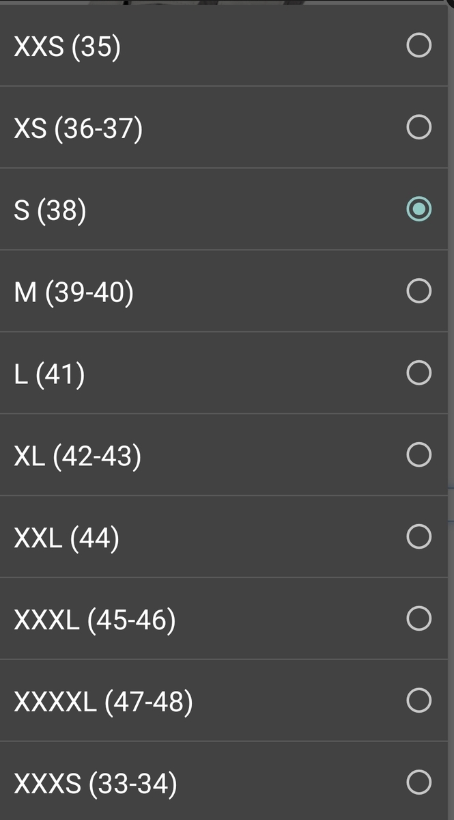The image size is (454, 820).
Task: Pick the M (39-40) radio button
Action: coord(418,291)
